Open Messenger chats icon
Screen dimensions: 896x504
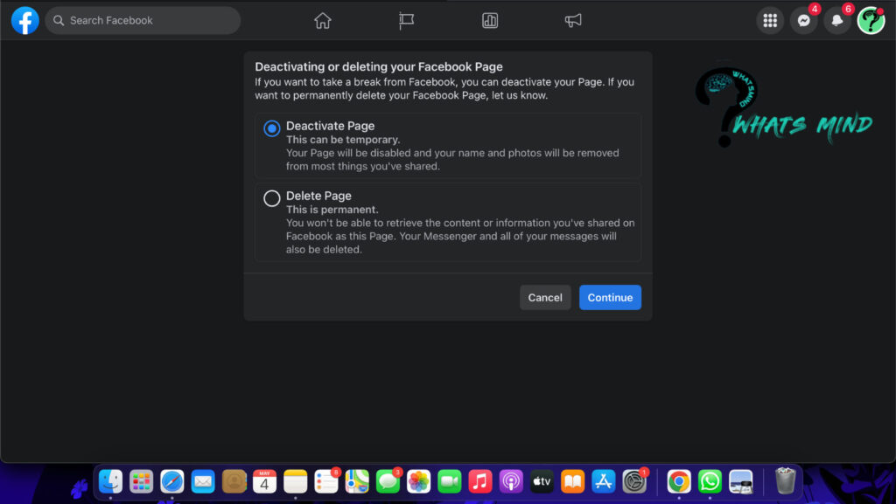tap(804, 20)
